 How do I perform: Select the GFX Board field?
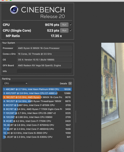click(x=44, y=65)
